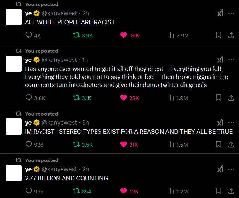Share the first post via upload icon
This screenshot has width=239, height=198.
tap(231, 35)
